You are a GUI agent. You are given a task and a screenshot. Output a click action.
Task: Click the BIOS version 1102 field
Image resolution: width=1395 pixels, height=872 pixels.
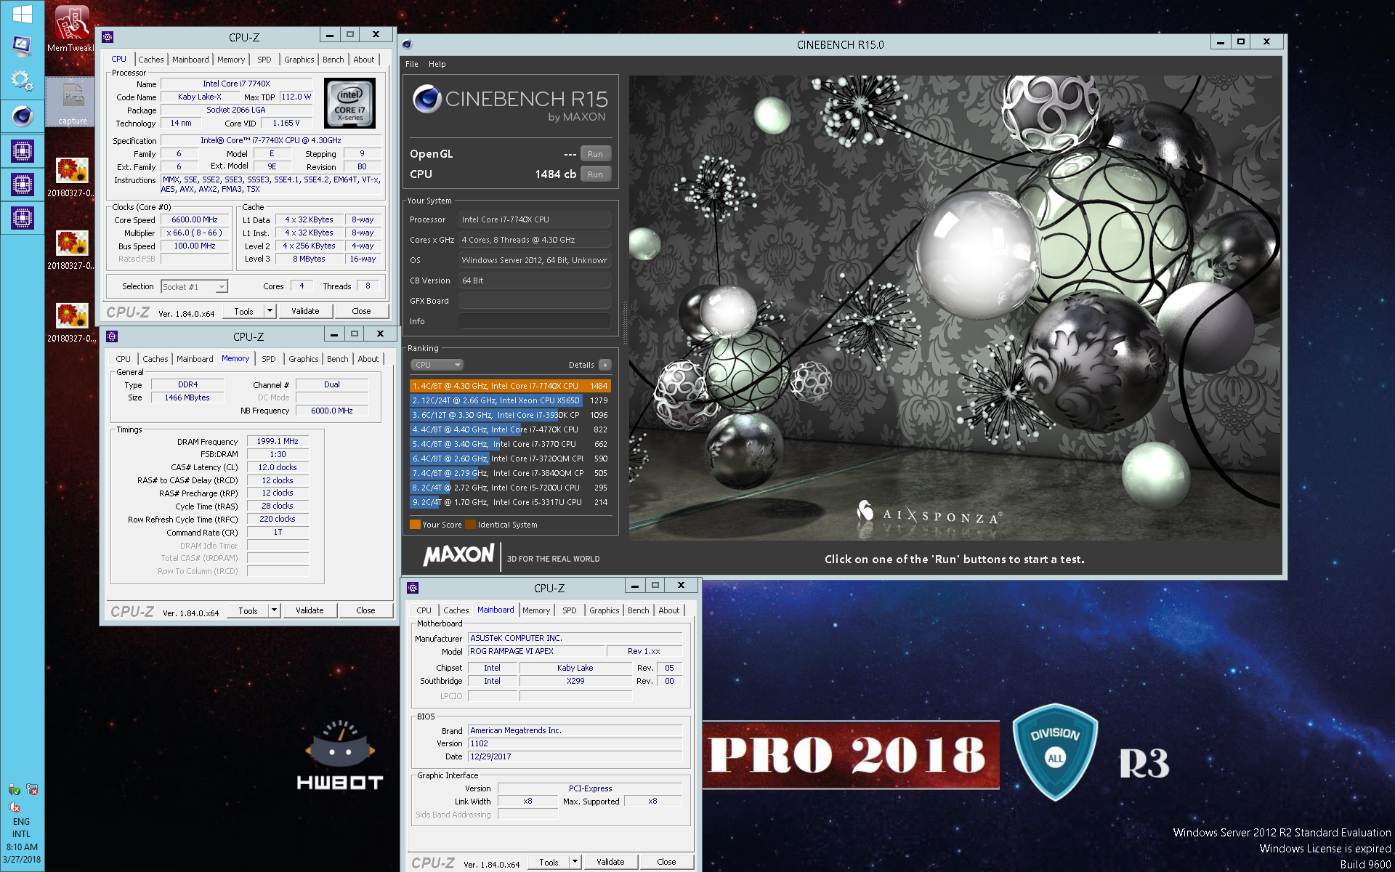pos(575,743)
